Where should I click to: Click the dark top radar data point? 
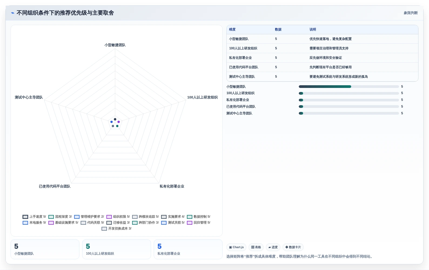point(115,119)
